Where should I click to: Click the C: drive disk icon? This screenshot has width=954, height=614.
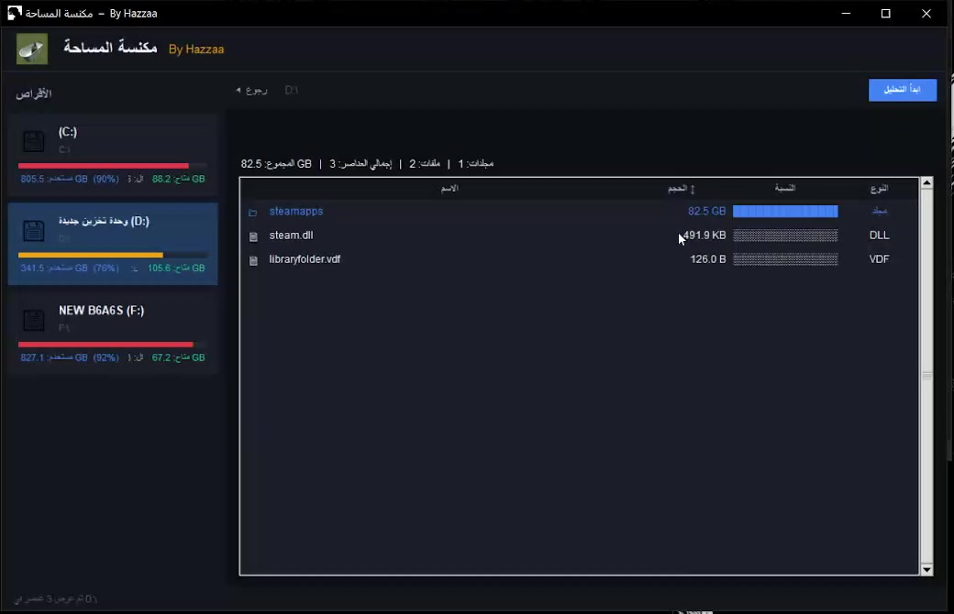tap(33, 141)
